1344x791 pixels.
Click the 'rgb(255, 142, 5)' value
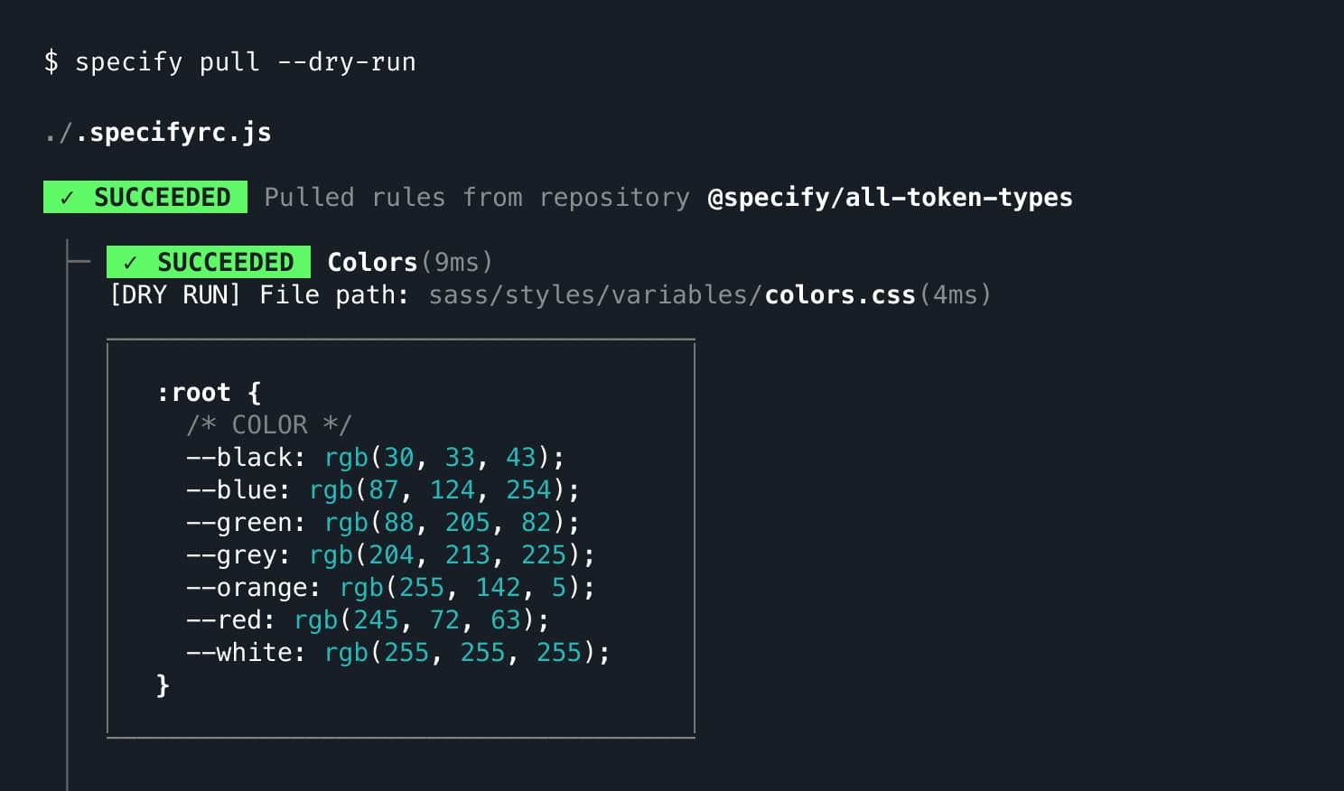pyautogui.click(x=461, y=587)
